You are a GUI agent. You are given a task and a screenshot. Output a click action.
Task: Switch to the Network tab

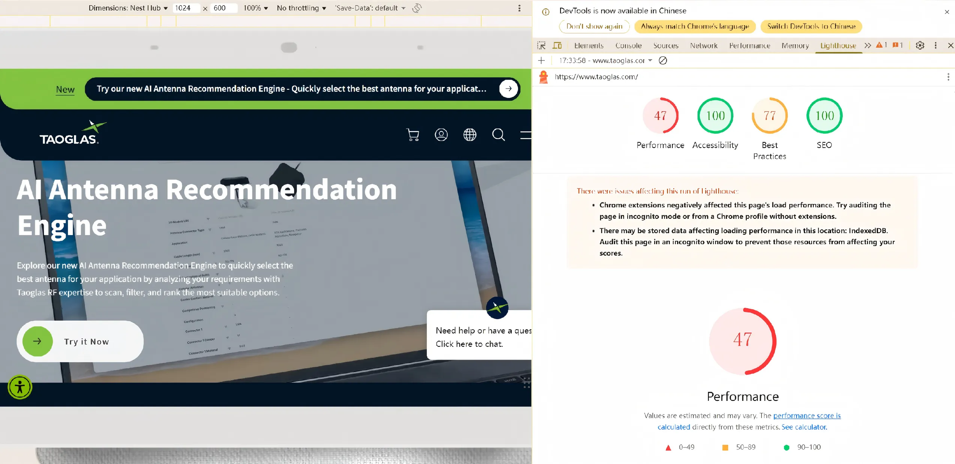click(703, 45)
